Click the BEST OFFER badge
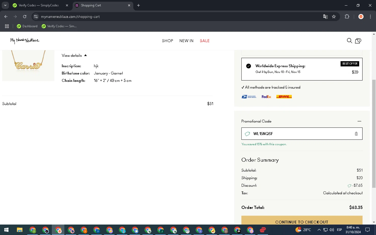Screen dimensions: 376x235 [350, 64]
